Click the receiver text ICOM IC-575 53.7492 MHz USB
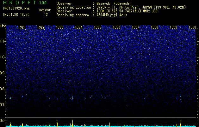Viewport: 199px width, 127px height. 127,11
